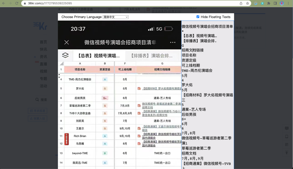Viewport: 293px width, 169px height.
Task: Click the back-to-top arrow icon
Action: tap(287, 153)
